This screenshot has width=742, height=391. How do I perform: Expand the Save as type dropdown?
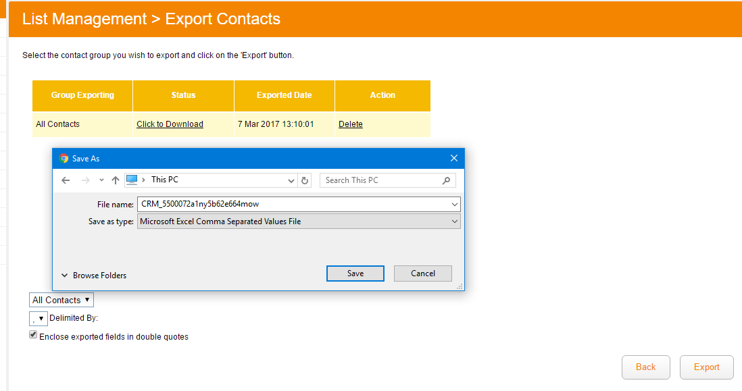(455, 221)
